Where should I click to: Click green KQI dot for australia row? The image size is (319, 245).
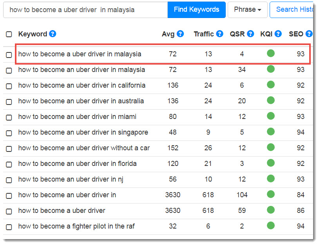[271, 100]
